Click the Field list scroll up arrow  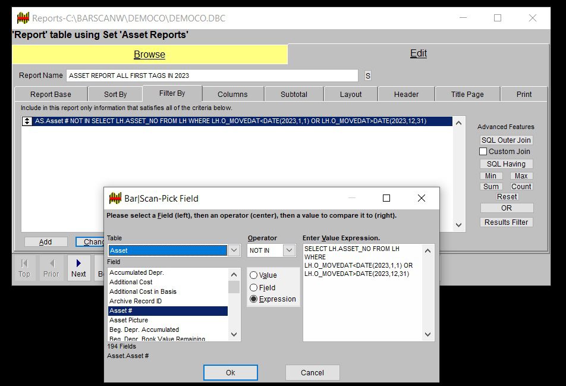pyautogui.click(x=234, y=275)
